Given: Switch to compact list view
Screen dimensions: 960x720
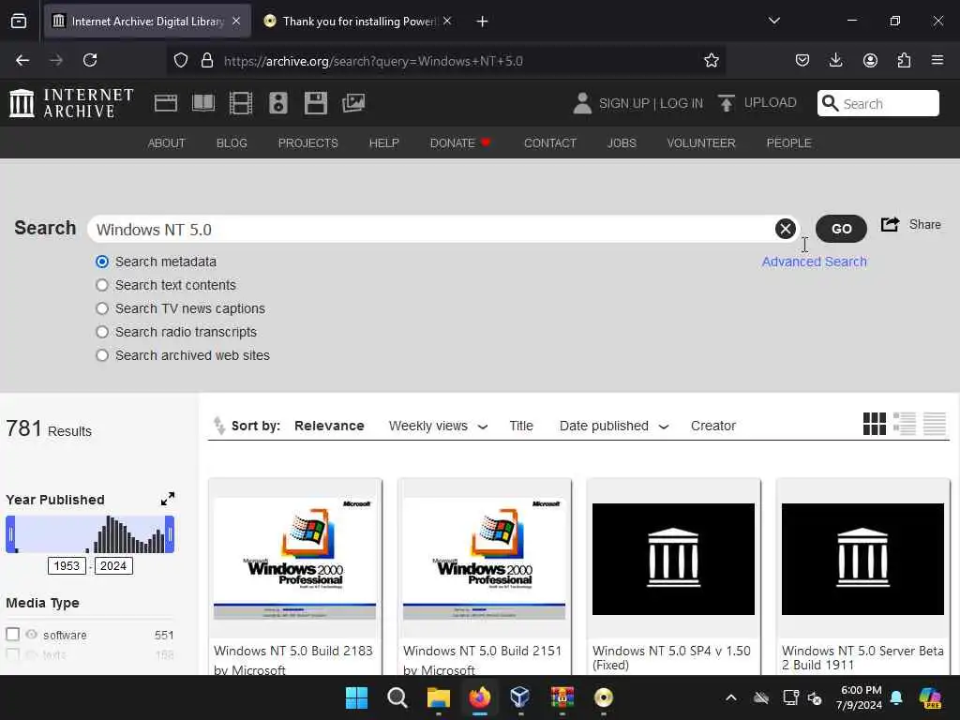Looking at the screenshot, I should (x=935, y=424).
